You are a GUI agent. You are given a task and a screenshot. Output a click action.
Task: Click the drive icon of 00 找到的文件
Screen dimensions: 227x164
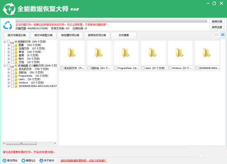click(x=12, y=42)
